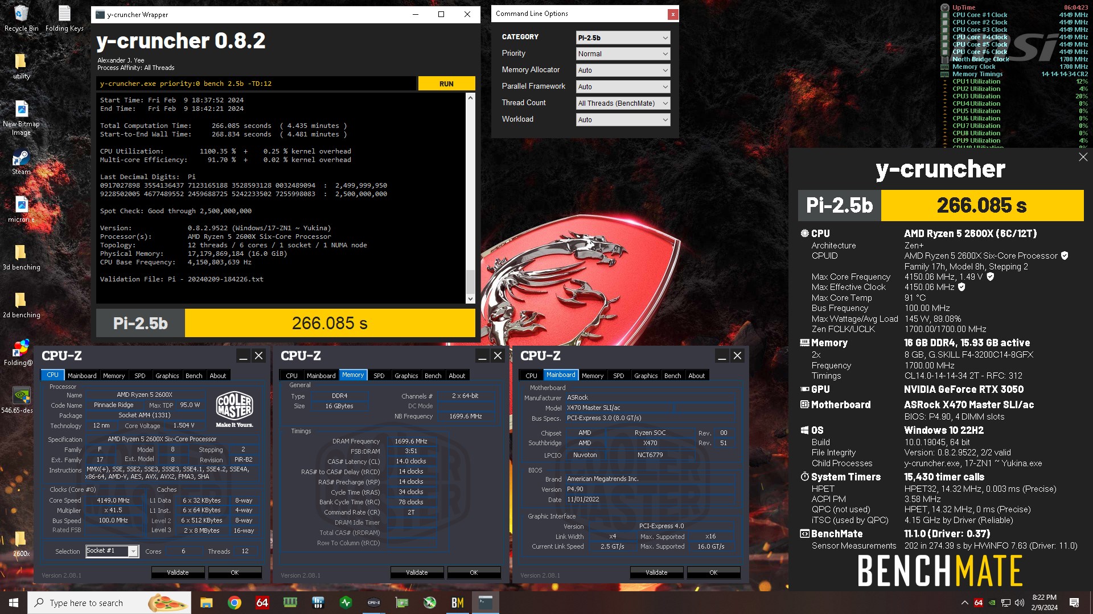Open the 2600x folder on desktop

coord(21,544)
